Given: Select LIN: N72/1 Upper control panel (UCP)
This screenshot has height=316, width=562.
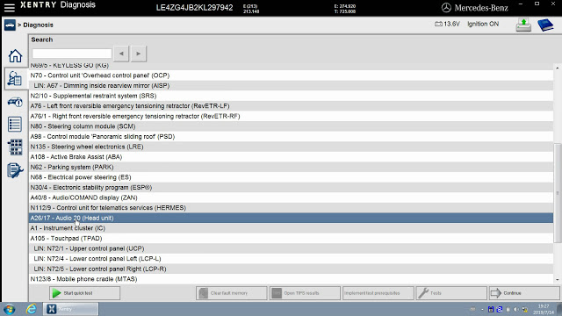Looking at the screenshot, I should (291, 248).
